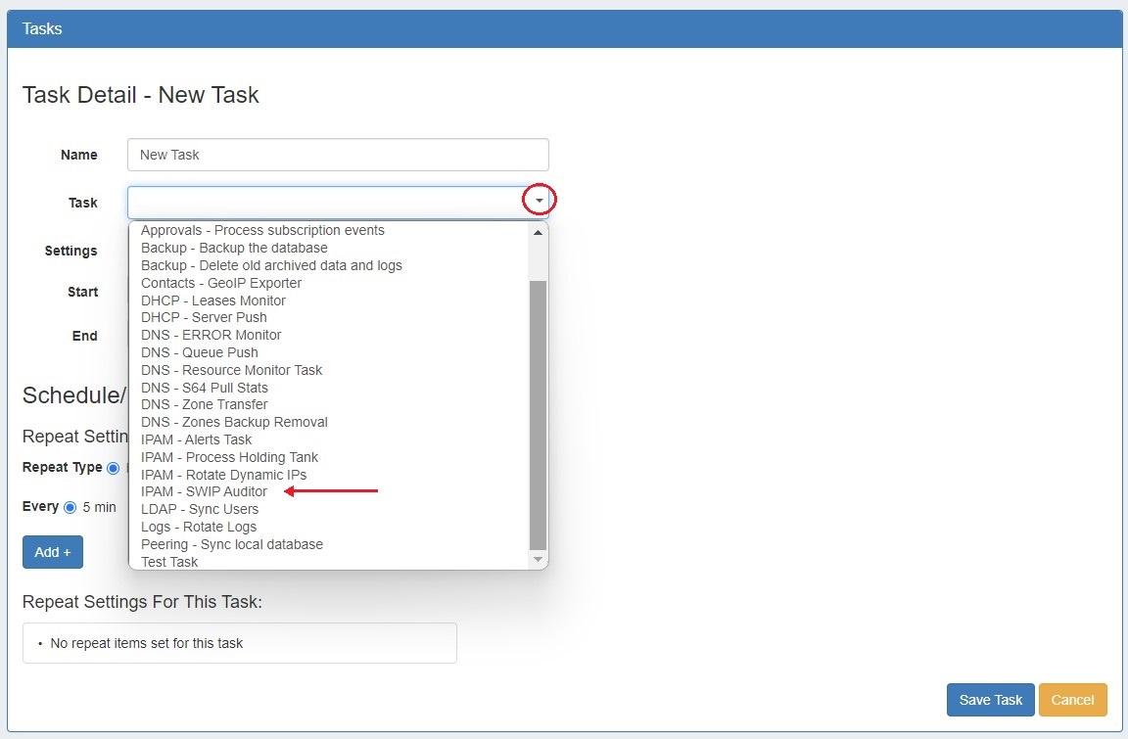Select Logs - Rotate Logs task
The height and width of the screenshot is (739, 1128).
tap(199, 527)
